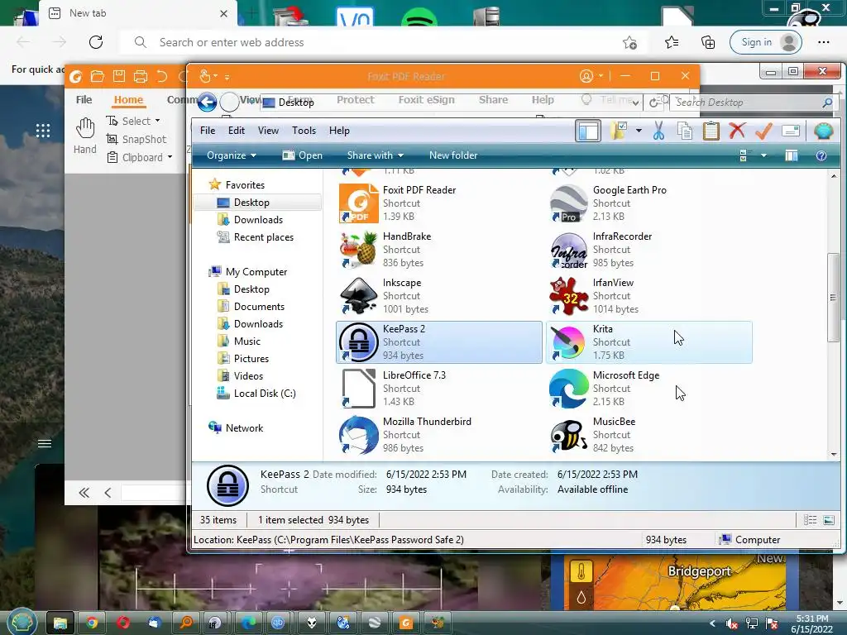Click Edge refresh button

[x=96, y=42]
